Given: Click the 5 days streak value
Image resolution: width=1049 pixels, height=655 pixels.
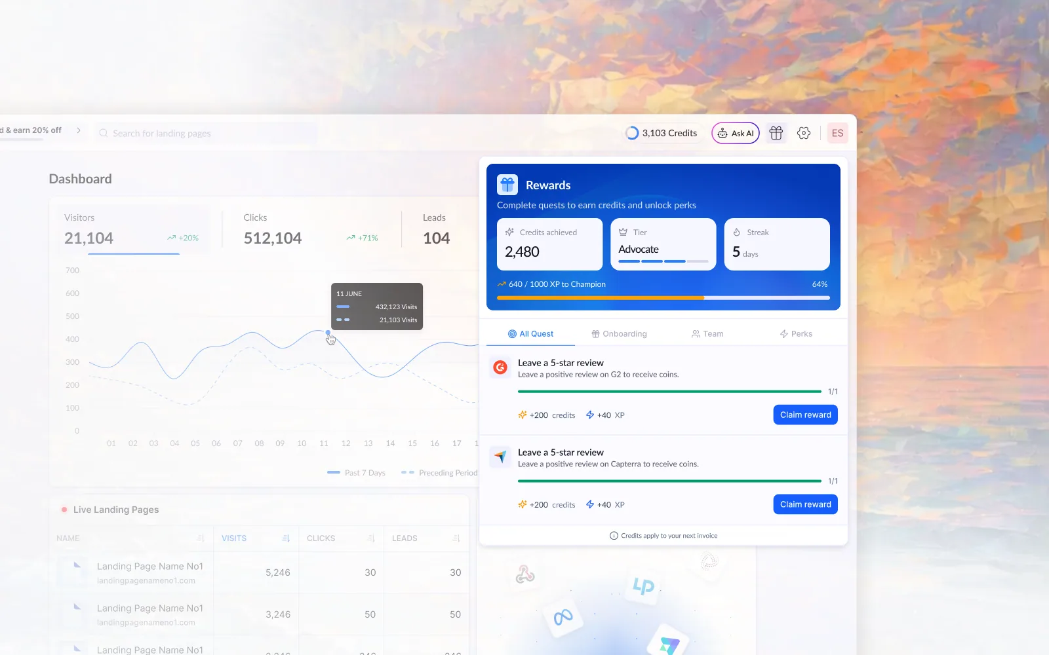Looking at the screenshot, I should pos(745,252).
